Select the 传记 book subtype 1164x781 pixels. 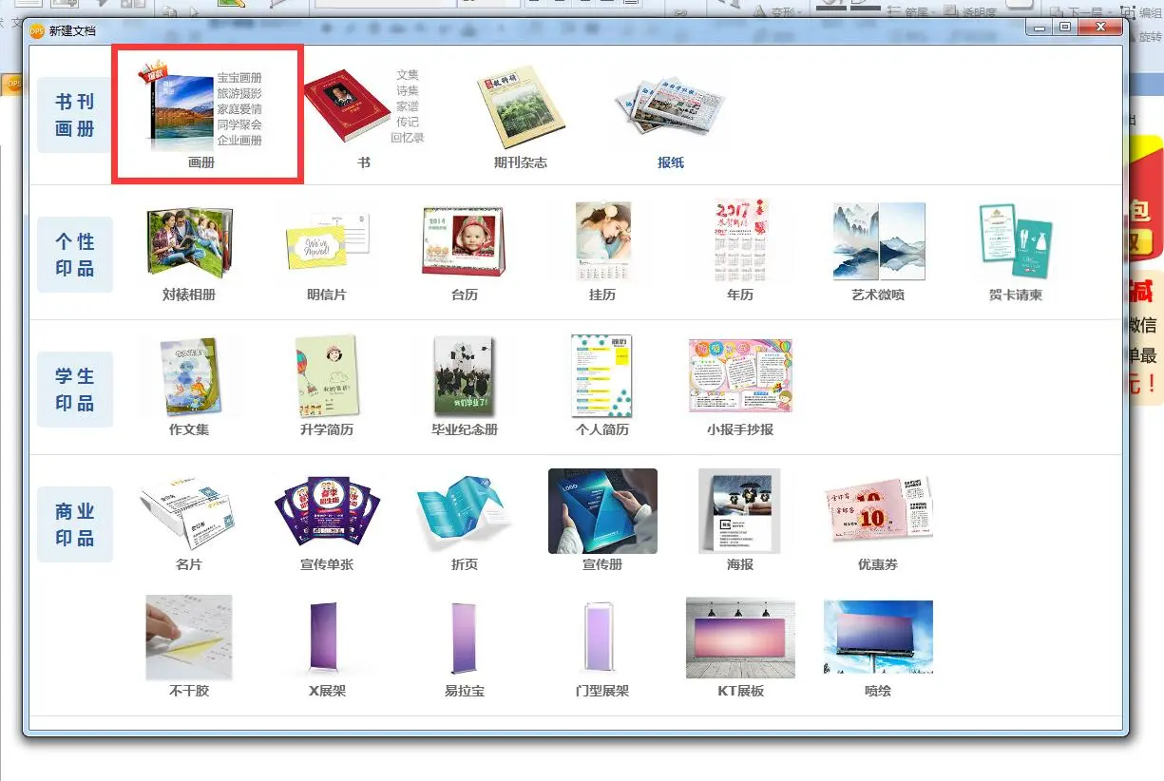(408, 122)
